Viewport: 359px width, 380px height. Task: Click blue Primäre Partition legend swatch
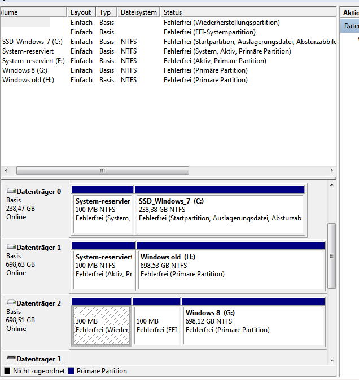click(71, 371)
